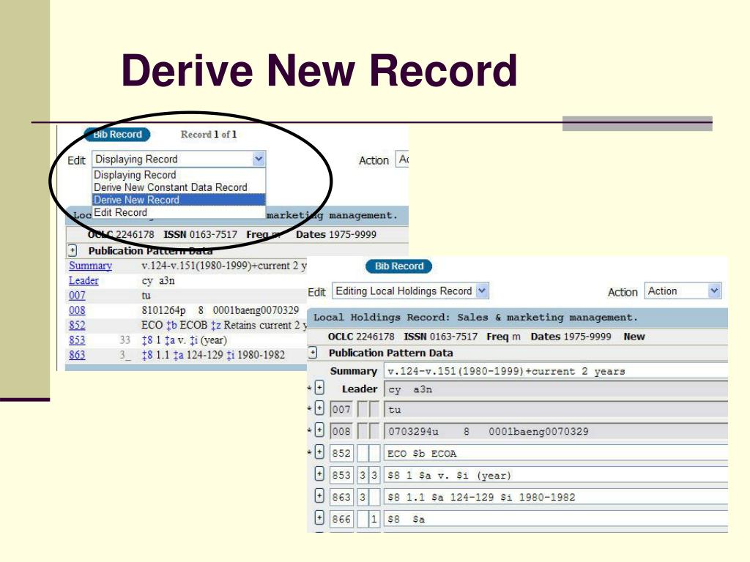Click the 853 first indicator box
750x562 pixels.
(363, 475)
